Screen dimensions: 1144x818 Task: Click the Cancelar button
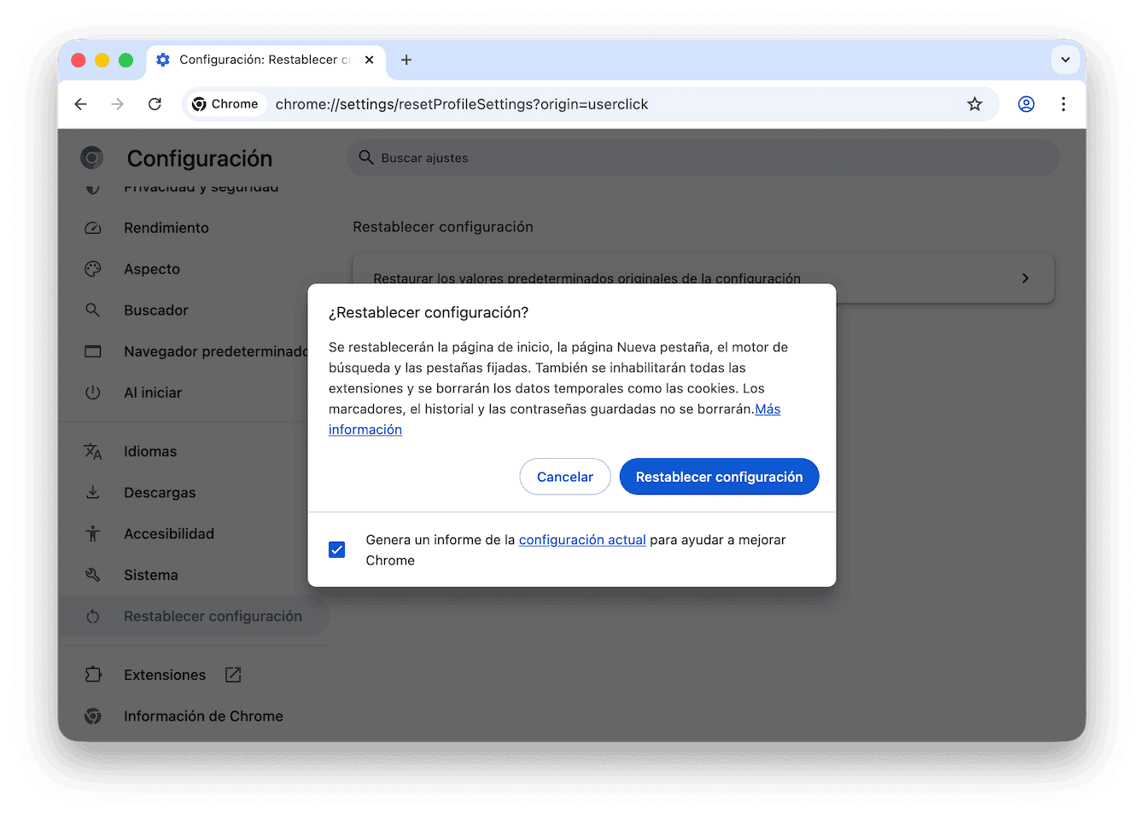tap(564, 476)
